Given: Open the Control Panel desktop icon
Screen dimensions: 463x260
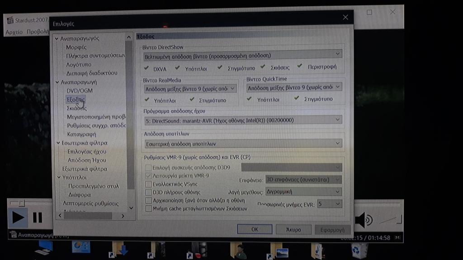Looking at the screenshot, I should (81, 247).
